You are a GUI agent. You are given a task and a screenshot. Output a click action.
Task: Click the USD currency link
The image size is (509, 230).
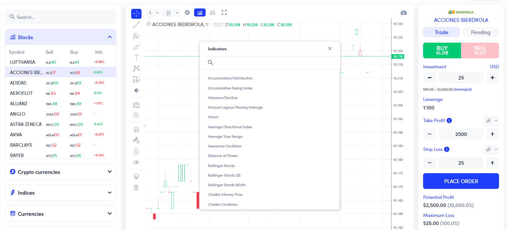(x=494, y=67)
